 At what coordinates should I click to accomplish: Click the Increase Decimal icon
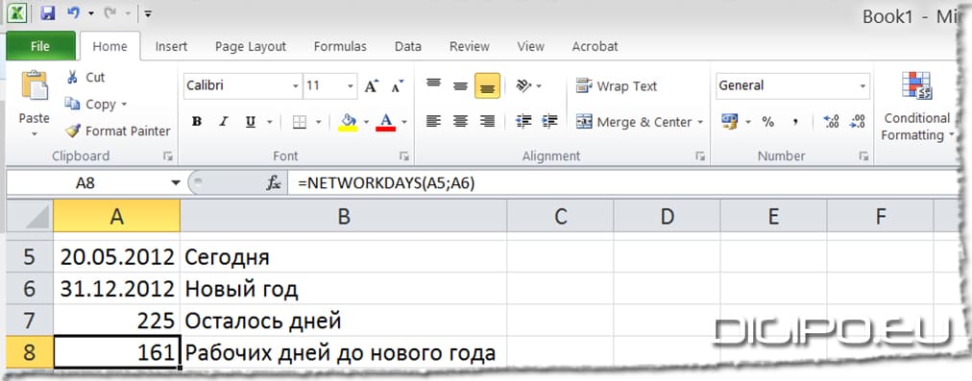pos(831,122)
